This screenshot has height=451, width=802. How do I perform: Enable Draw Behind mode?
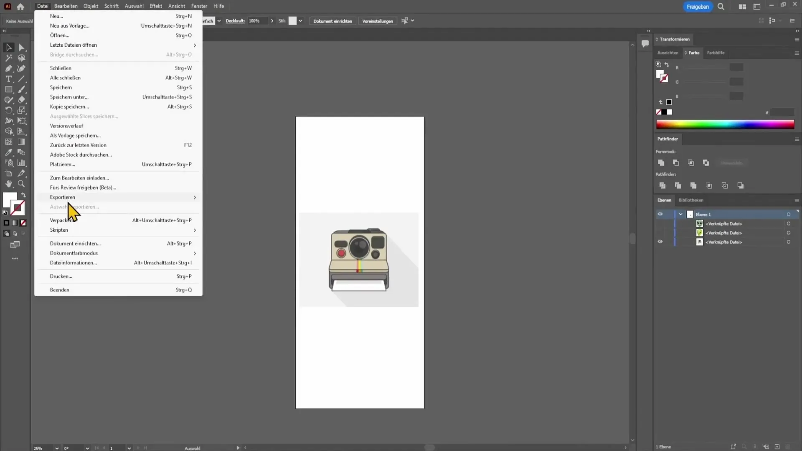(x=15, y=234)
